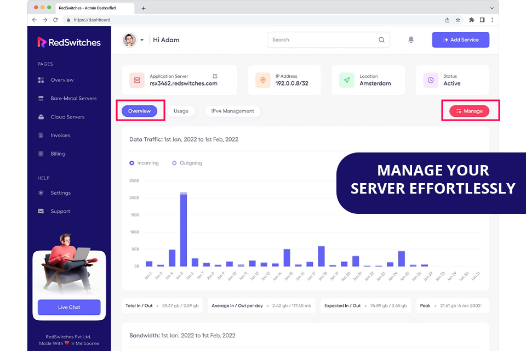The image size is (526, 351).
Task: Toggle the browser side panel icon
Action: point(482,20)
